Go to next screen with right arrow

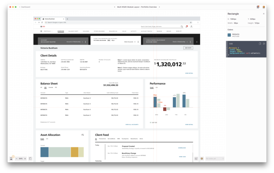pyautogui.click(x=159, y=7)
